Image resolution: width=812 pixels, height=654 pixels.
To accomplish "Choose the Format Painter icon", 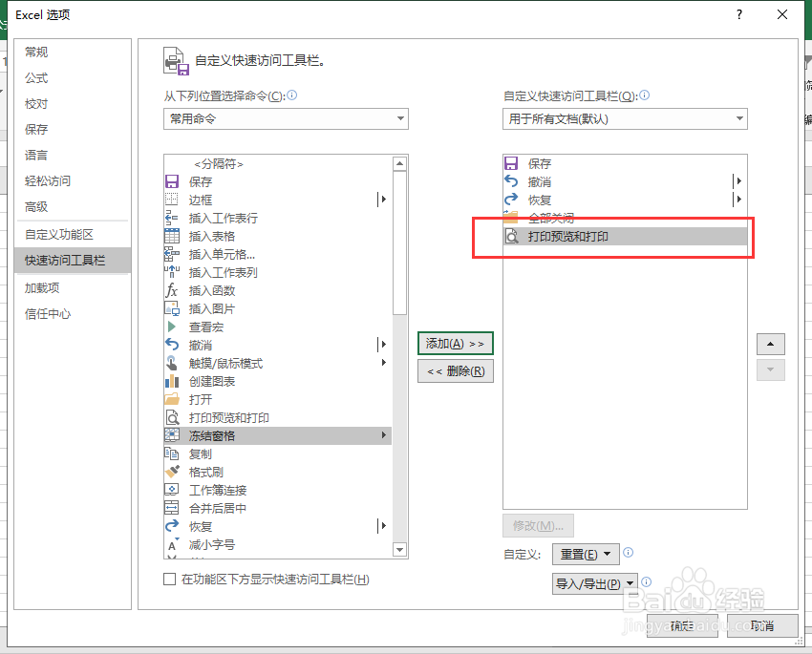I will 171,472.
